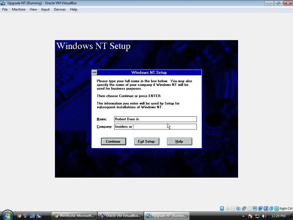The image size is (293, 220).
Task: Click the floppy disk status icon
Action: point(233,209)
